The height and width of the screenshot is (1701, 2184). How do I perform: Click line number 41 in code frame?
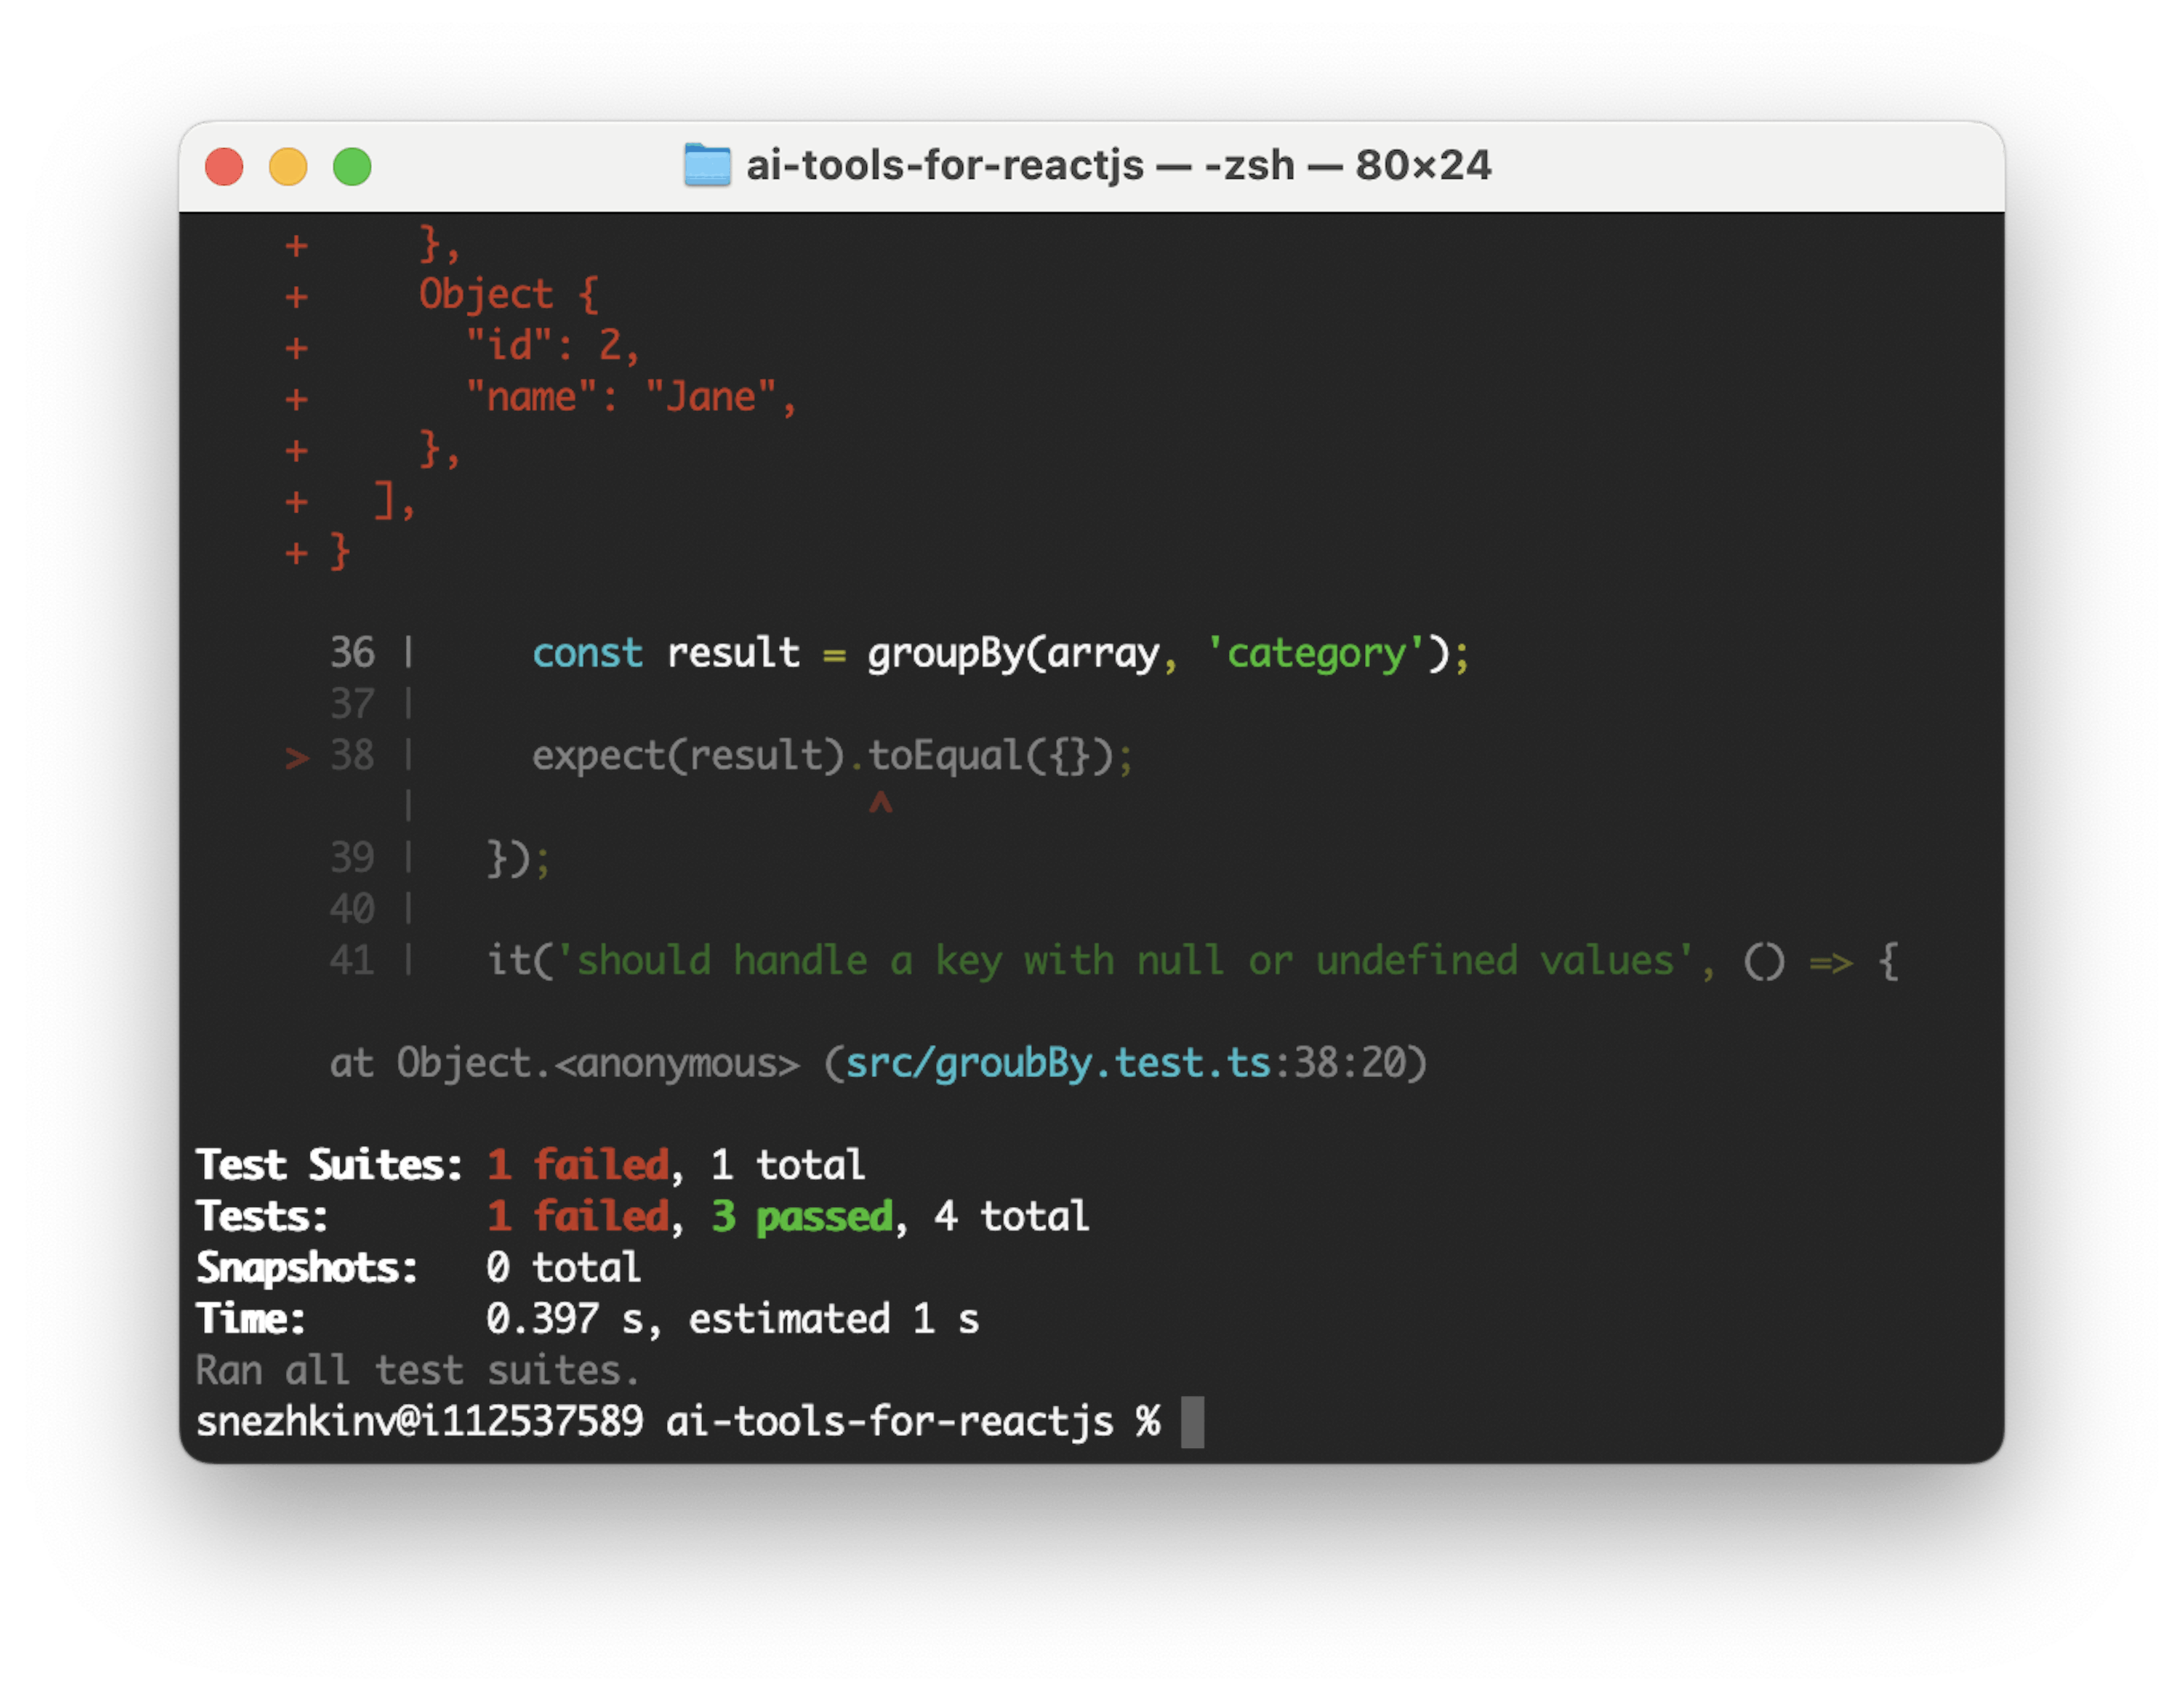click(x=352, y=961)
